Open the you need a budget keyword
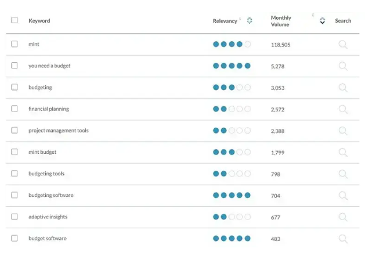The width and height of the screenshot is (376, 259). pyautogui.click(x=49, y=66)
